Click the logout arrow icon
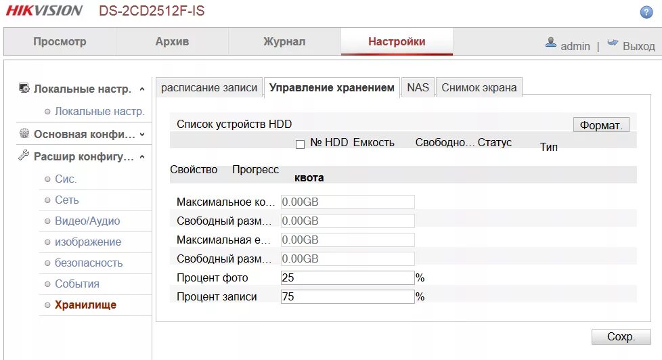 [x=613, y=43]
